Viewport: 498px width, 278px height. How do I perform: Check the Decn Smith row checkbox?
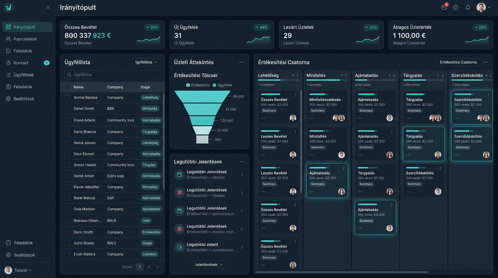pyautogui.click(x=67, y=232)
